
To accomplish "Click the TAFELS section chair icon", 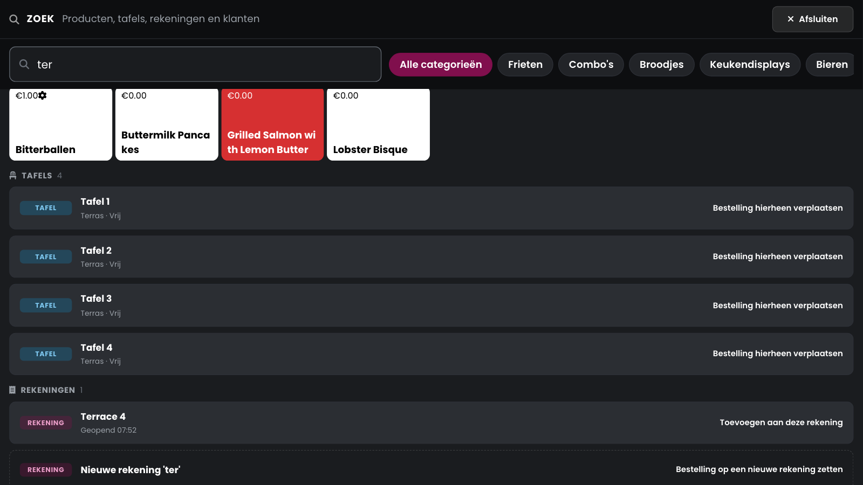I will click(x=13, y=176).
